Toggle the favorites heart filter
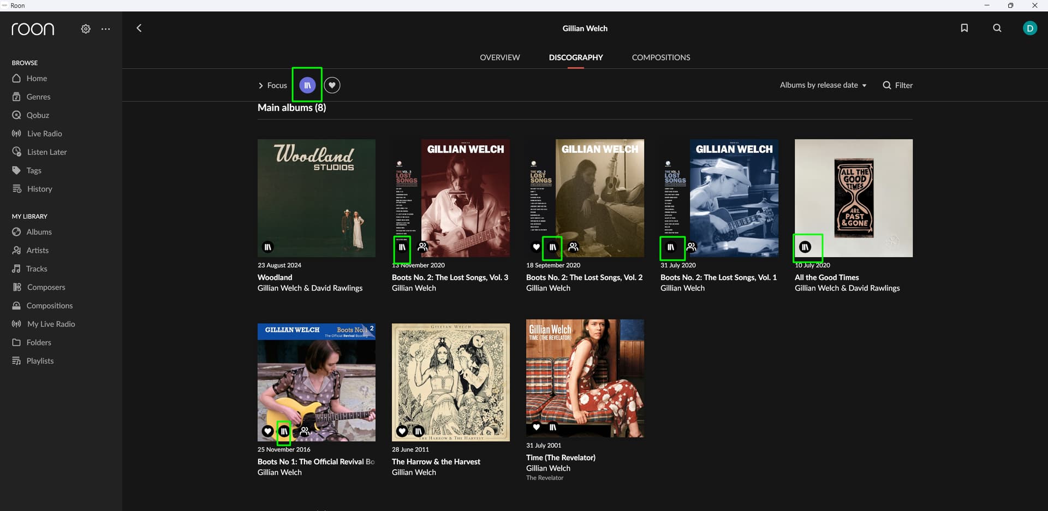Image resolution: width=1048 pixels, height=511 pixels. click(x=332, y=85)
